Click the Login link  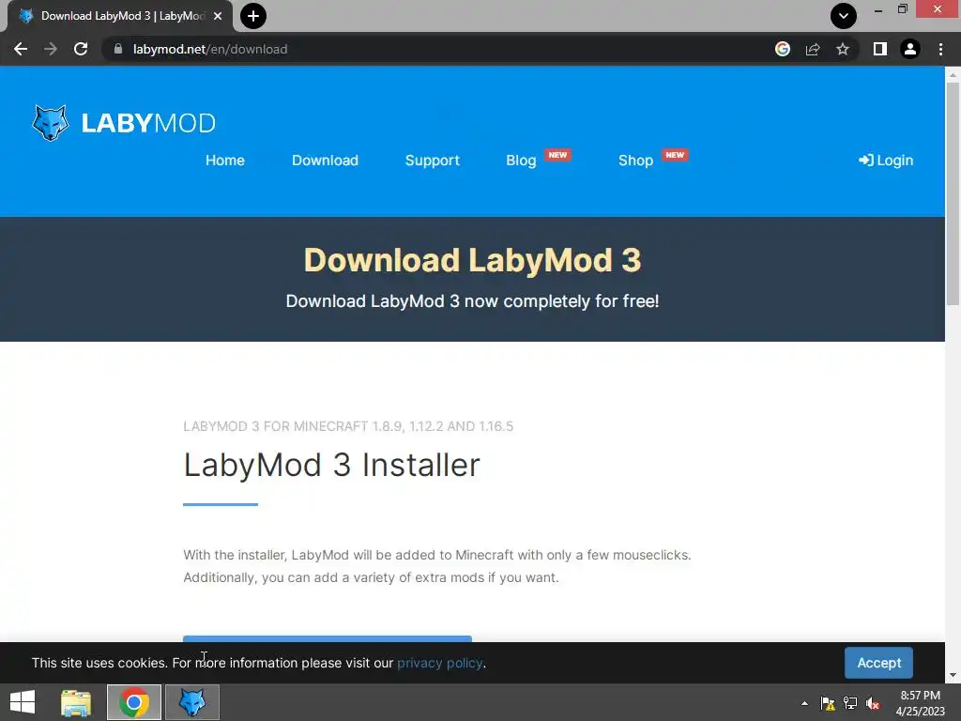coord(886,160)
